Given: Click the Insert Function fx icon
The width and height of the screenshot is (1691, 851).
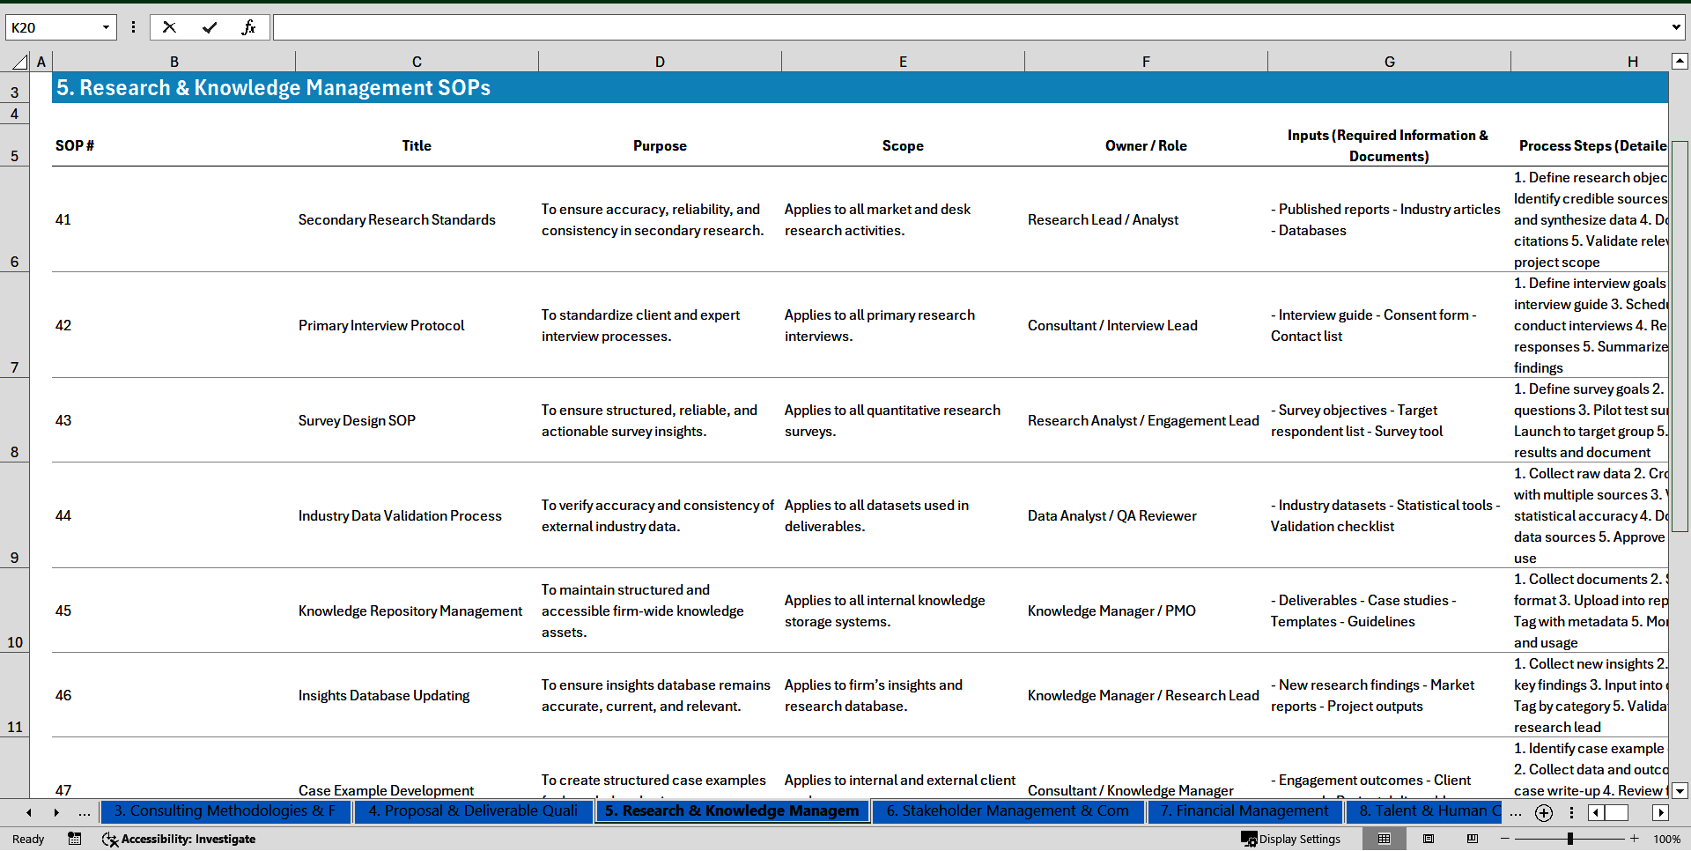Looking at the screenshot, I should click(248, 27).
